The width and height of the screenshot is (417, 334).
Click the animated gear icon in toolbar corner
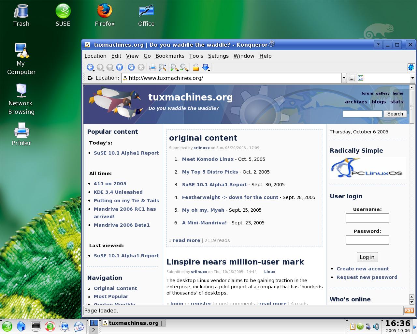411,67
